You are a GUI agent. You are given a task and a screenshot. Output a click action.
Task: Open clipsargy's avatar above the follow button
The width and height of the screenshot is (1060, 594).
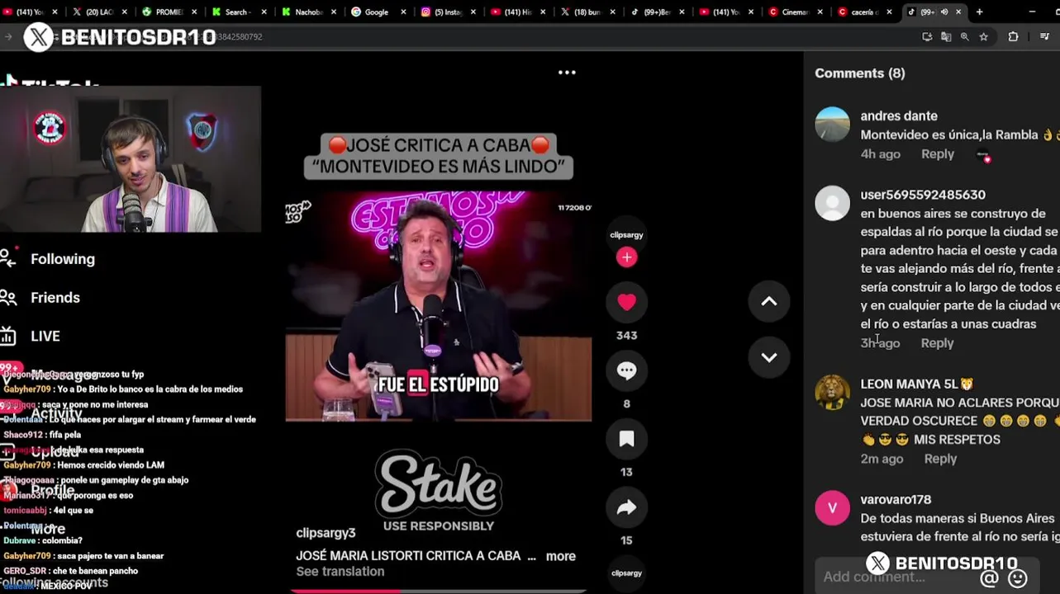(626, 235)
